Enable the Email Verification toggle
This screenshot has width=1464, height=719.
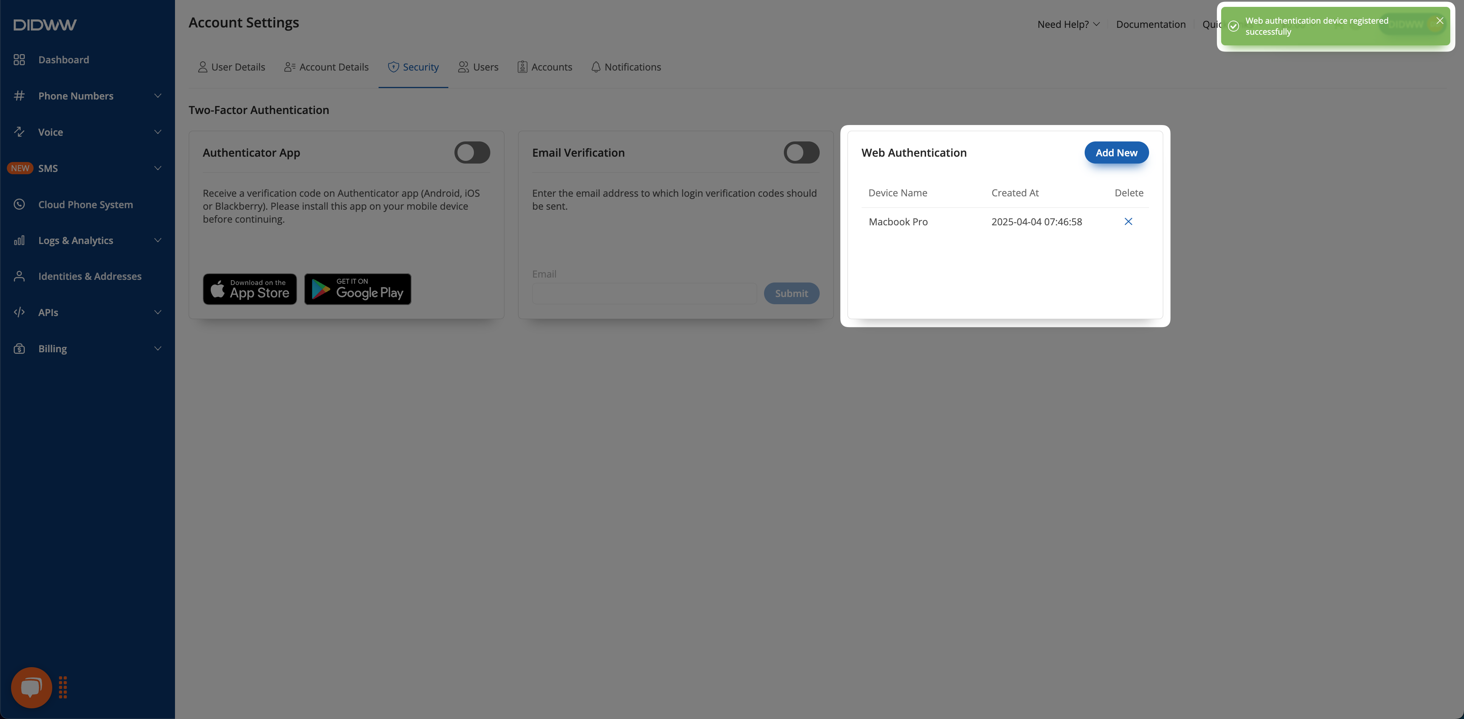click(801, 152)
